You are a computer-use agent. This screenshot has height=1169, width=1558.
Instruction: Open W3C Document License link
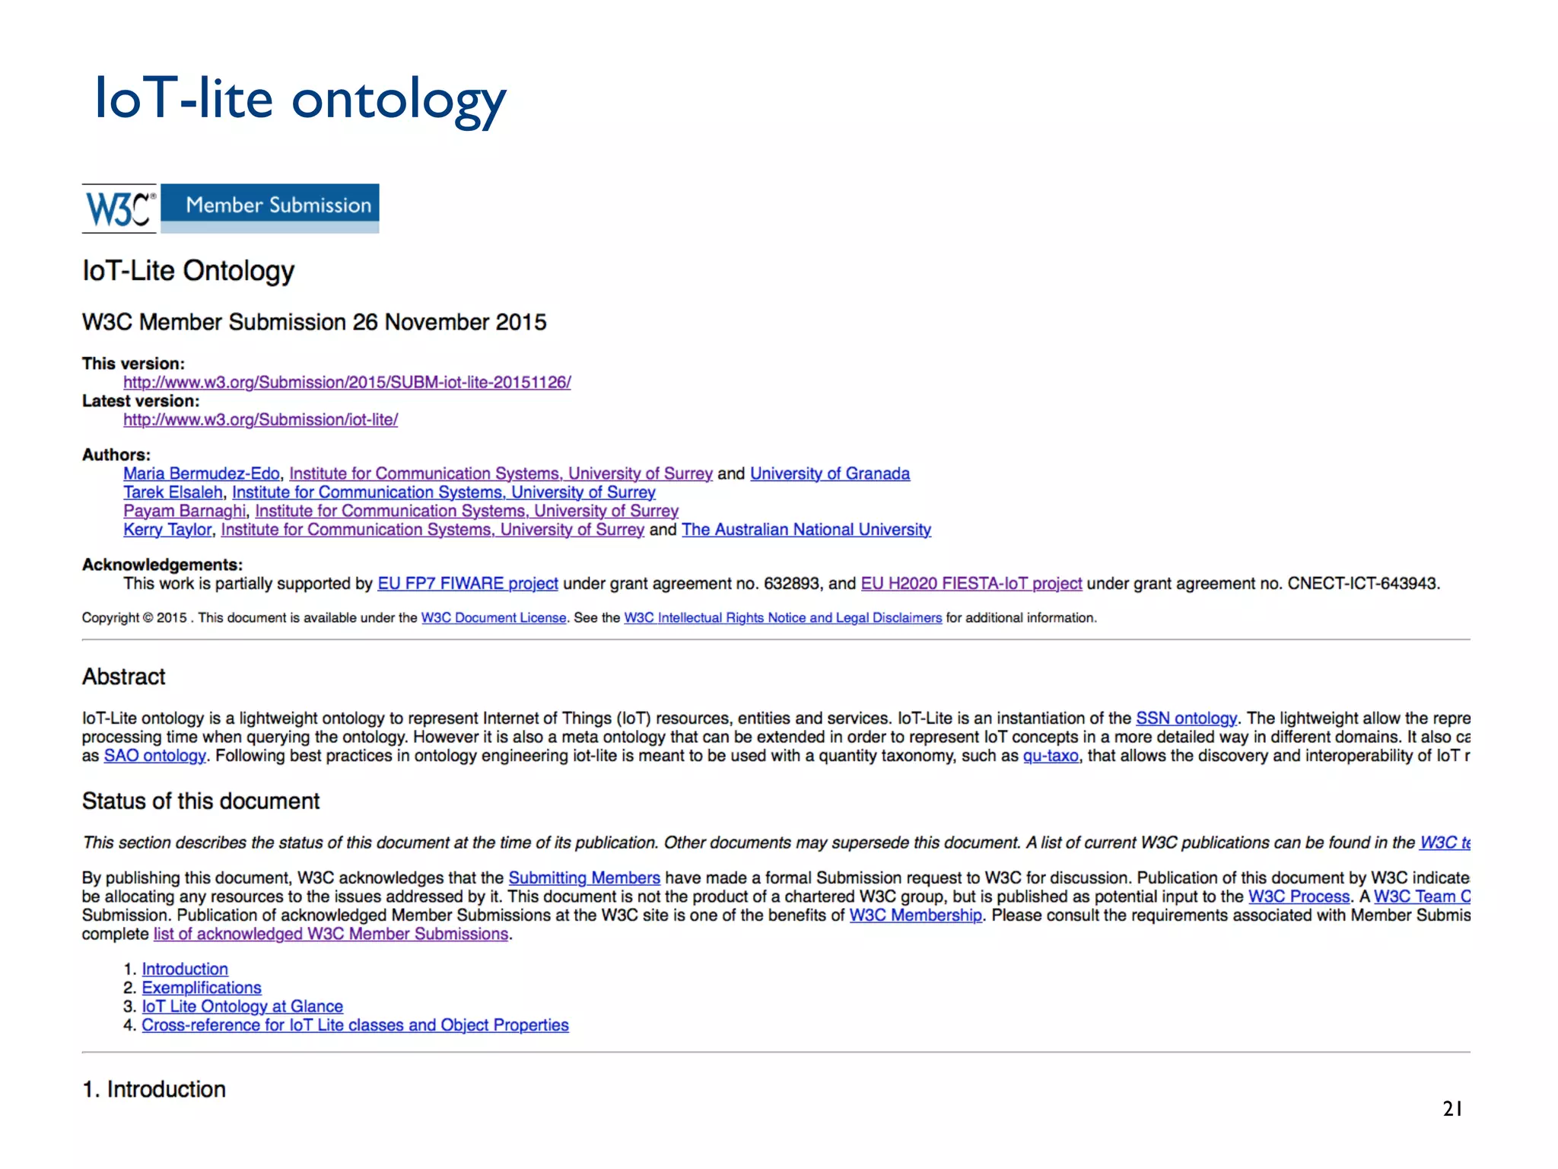(494, 618)
